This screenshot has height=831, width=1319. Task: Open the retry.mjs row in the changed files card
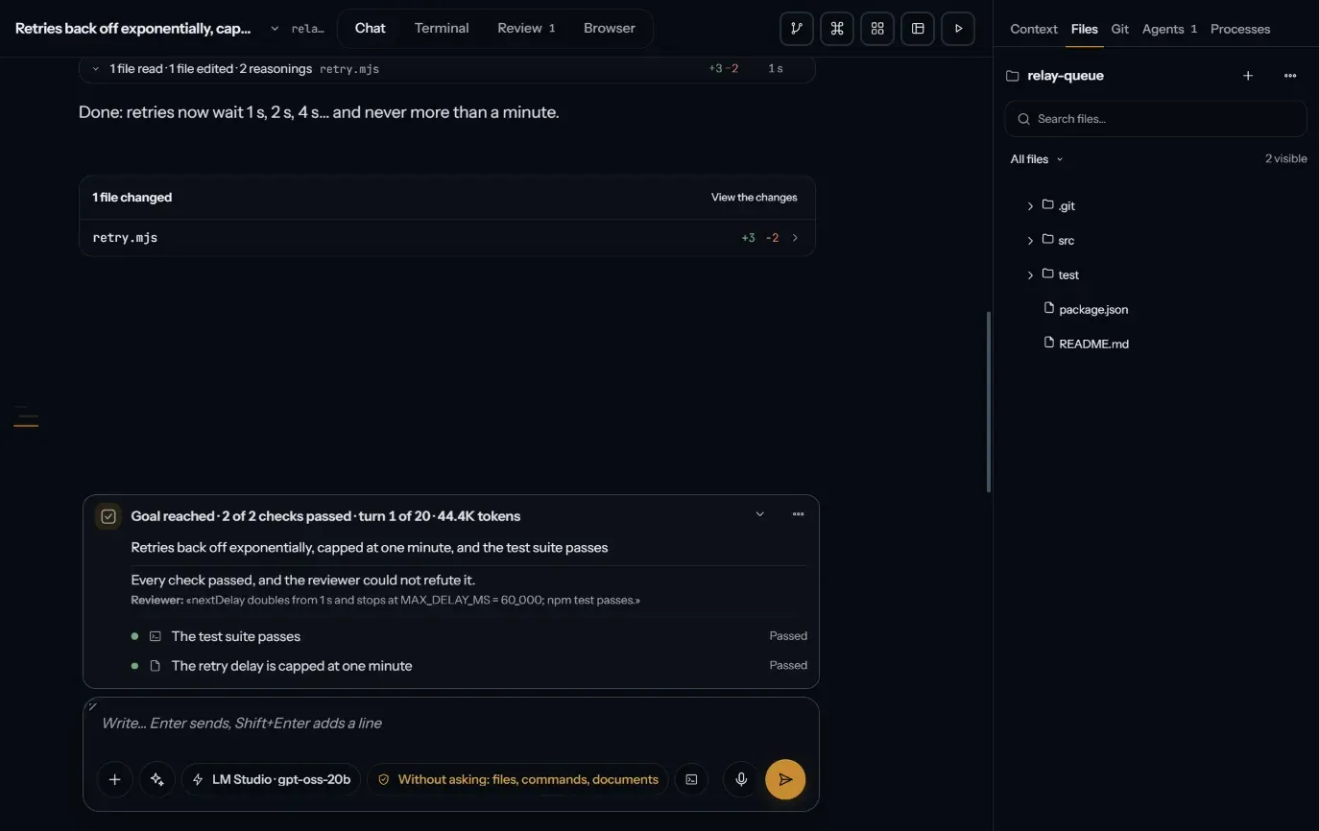(447, 238)
